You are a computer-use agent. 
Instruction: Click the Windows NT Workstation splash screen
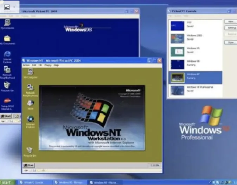[x=92, y=118]
